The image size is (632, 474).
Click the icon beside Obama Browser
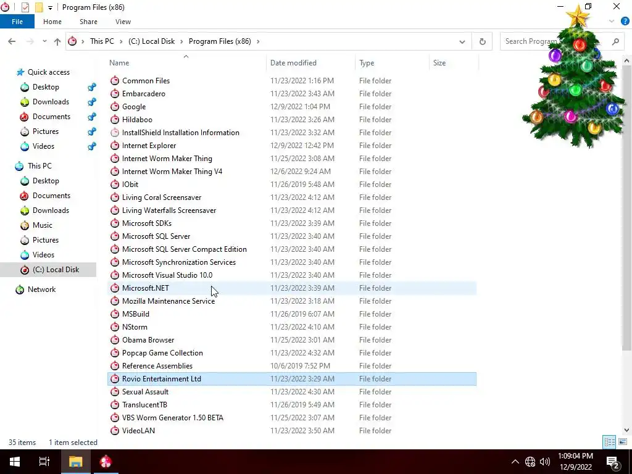pyautogui.click(x=115, y=340)
